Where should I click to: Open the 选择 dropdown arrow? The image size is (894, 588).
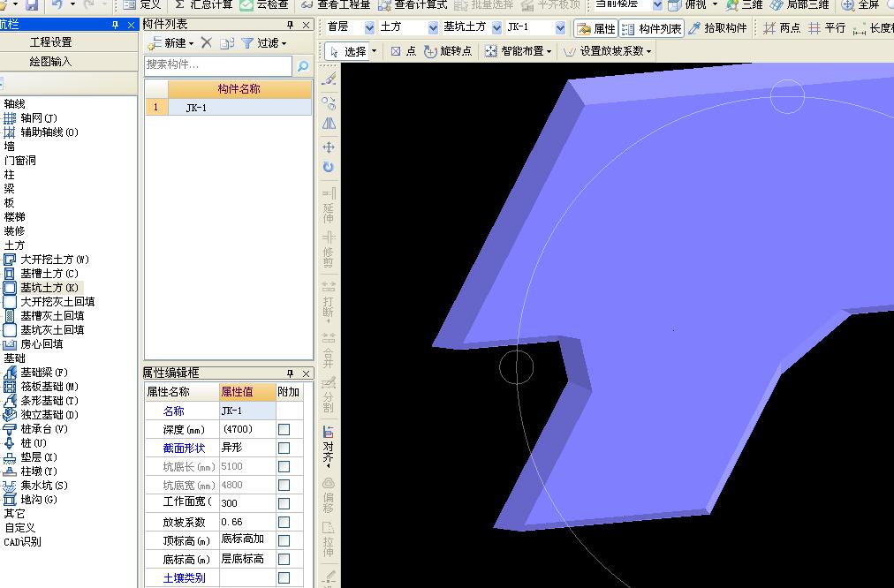click(374, 51)
